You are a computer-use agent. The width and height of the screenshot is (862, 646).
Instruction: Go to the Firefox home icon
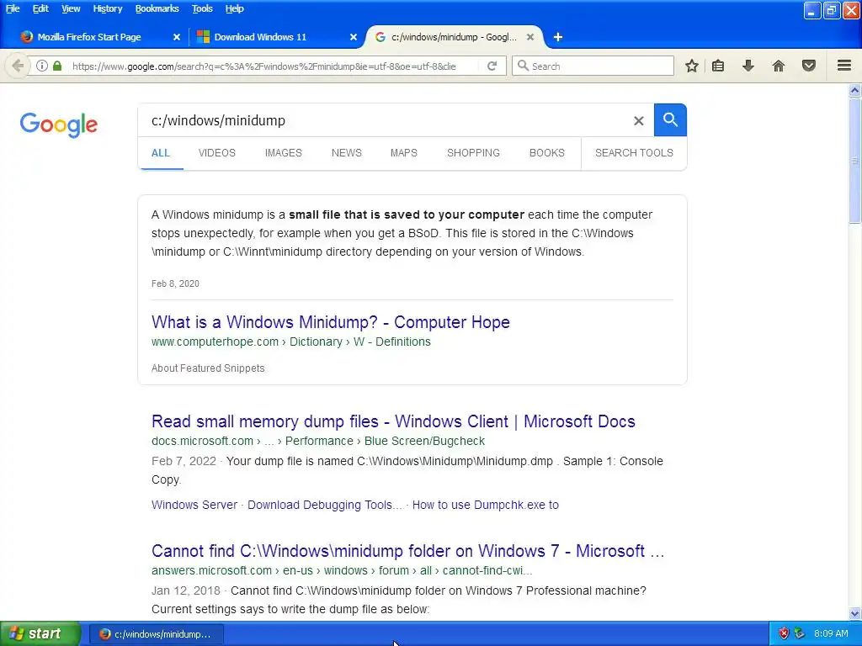(x=779, y=66)
